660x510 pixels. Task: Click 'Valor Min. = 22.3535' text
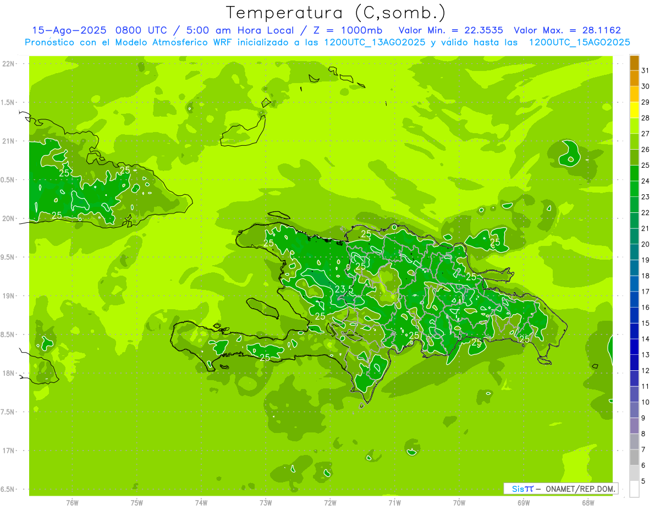click(x=450, y=30)
